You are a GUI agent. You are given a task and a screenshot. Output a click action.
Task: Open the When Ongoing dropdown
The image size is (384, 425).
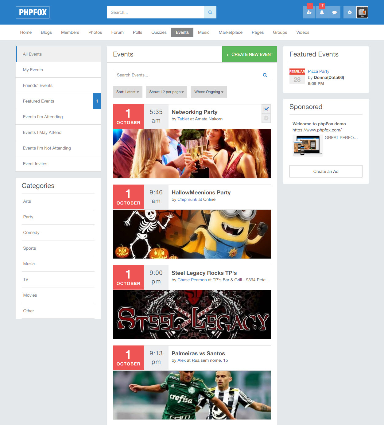click(x=209, y=92)
